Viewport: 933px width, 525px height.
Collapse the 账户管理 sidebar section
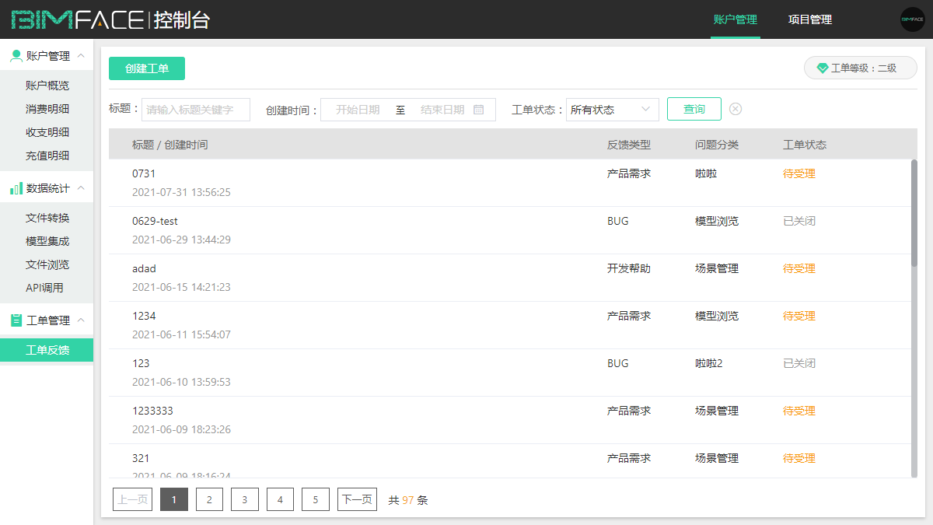point(82,55)
